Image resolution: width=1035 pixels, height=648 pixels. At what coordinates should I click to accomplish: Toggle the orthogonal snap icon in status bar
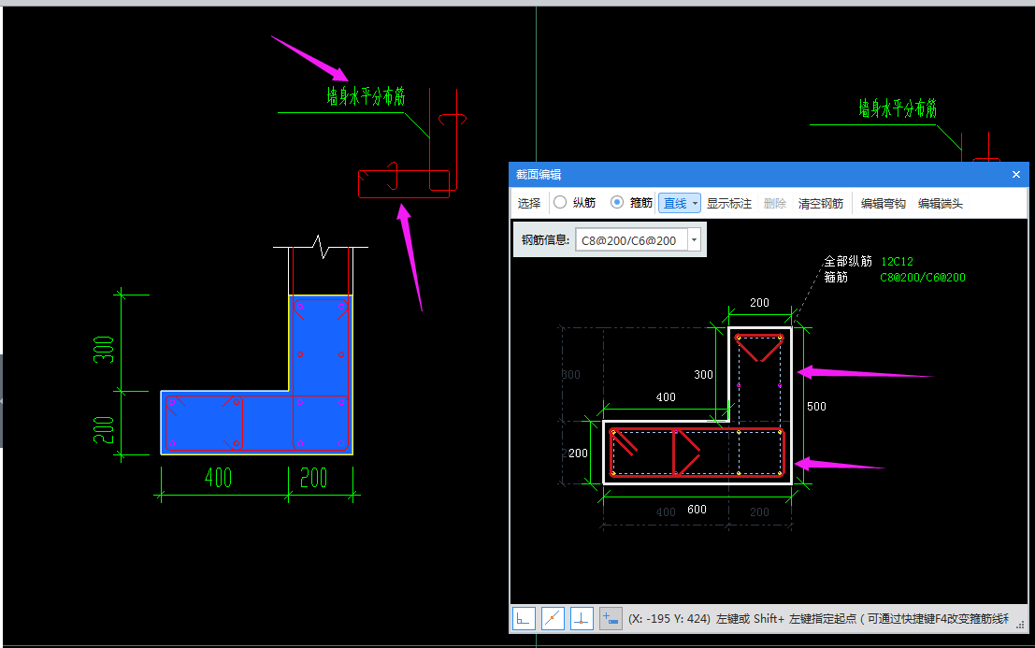coord(525,618)
